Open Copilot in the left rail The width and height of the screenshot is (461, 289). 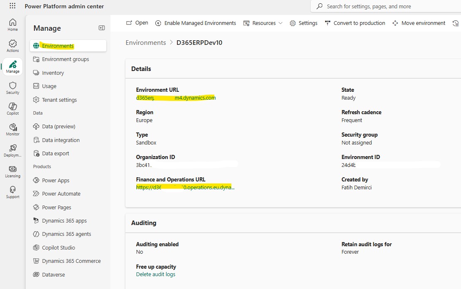pyautogui.click(x=12, y=109)
